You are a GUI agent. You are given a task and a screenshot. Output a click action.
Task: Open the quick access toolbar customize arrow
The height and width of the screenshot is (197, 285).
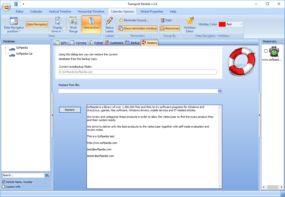coord(23,4)
